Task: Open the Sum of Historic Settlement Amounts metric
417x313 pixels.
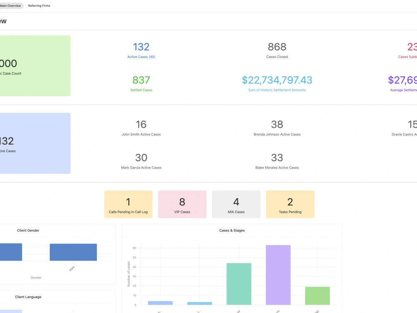Action: pyautogui.click(x=277, y=83)
